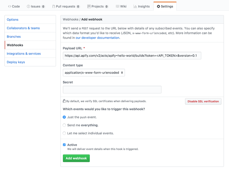The width and height of the screenshot is (229, 170).
Task: Click the Wiki book icon
Action: pos(117,6)
